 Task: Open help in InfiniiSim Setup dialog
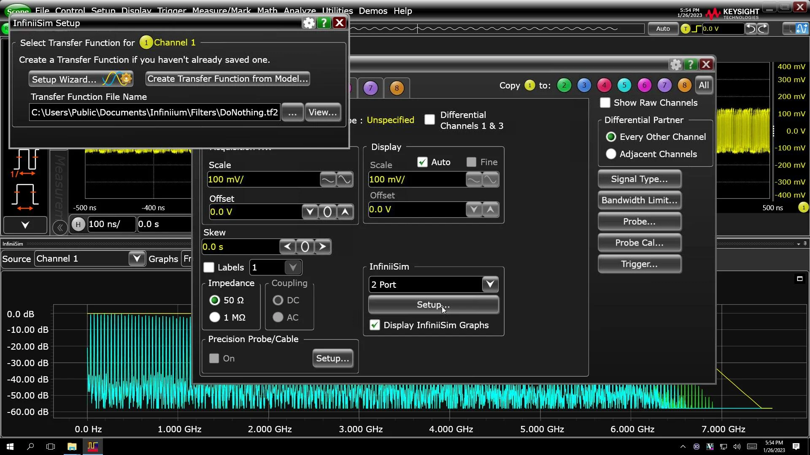point(324,23)
